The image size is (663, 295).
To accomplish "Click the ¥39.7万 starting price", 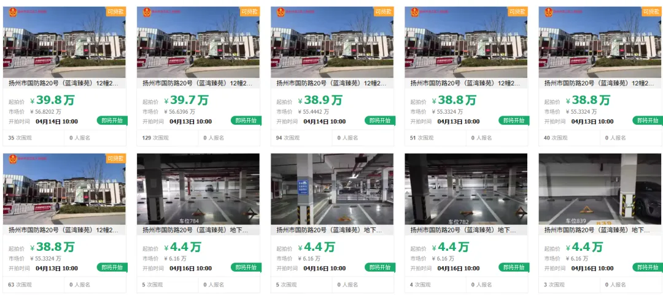I will [x=186, y=100].
